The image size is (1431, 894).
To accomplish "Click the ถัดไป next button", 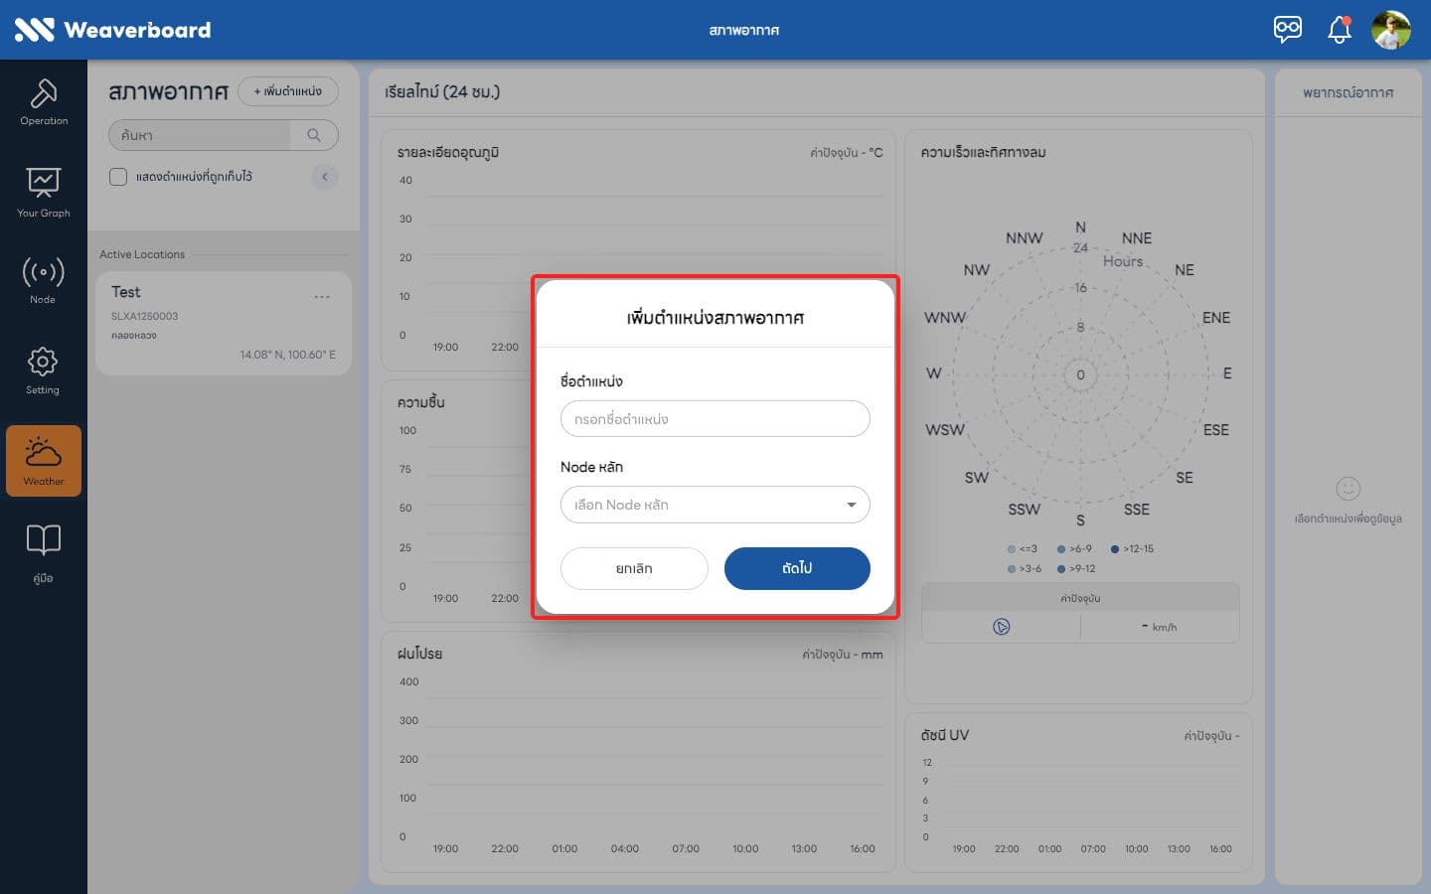I will click(x=797, y=568).
